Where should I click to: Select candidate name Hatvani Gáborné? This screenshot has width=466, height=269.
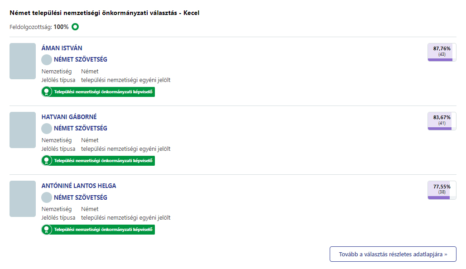[x=69, y=117]
